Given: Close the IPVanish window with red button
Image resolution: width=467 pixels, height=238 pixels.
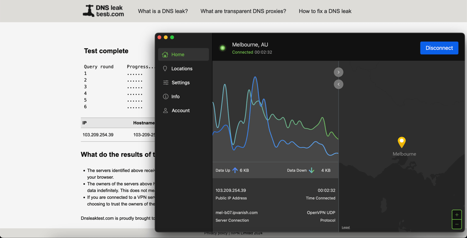Looking at the screenshot, I should pyautogui.click(x=159, y=37).
